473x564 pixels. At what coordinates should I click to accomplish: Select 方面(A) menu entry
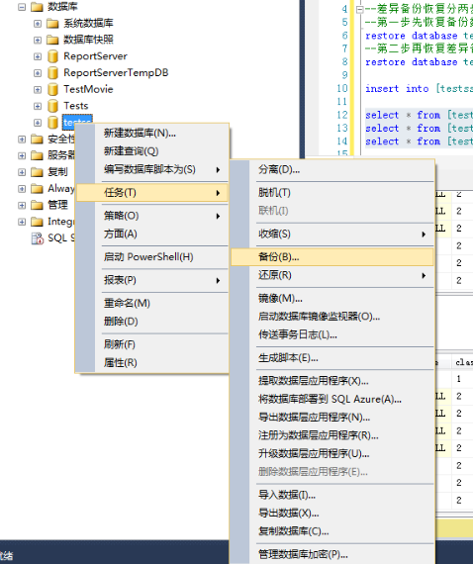coord(152,235)
